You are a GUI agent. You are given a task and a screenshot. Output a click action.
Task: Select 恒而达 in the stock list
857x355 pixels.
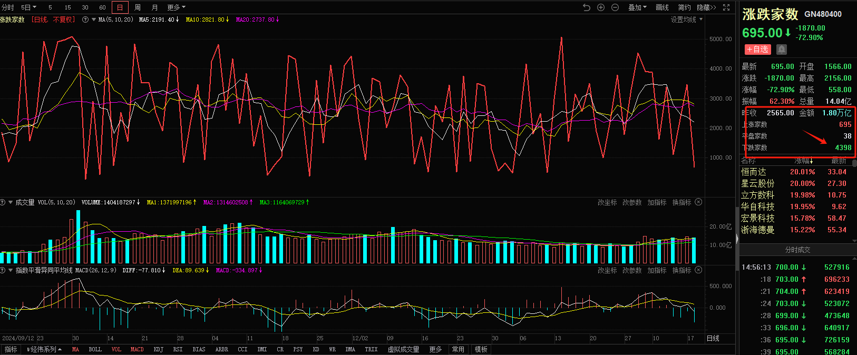pyautogui.click(x=754, y=172)
